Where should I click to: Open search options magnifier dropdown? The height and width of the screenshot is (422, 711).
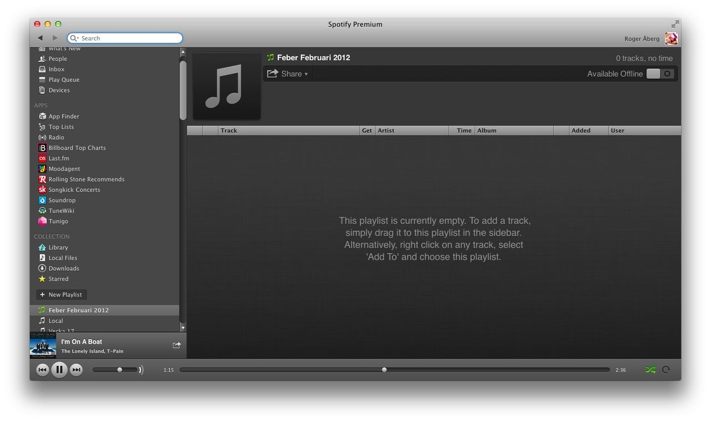tap(75, 38)
